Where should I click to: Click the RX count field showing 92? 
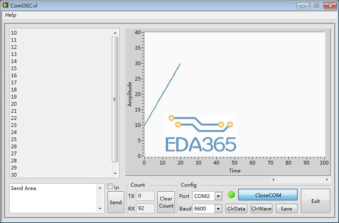pos(145,208)
